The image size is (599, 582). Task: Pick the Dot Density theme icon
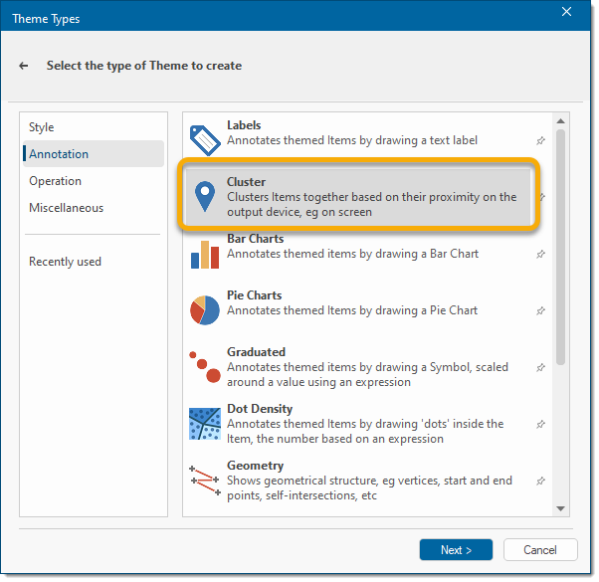coord(204,424)
